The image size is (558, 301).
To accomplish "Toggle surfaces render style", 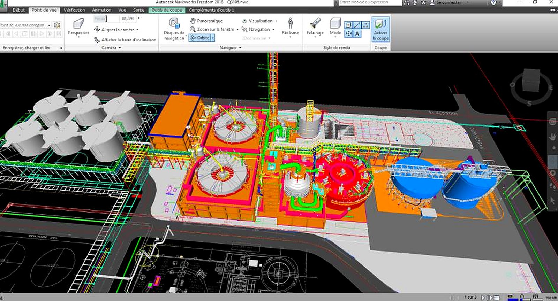I will pyautogui.click(x=348, y=25).
